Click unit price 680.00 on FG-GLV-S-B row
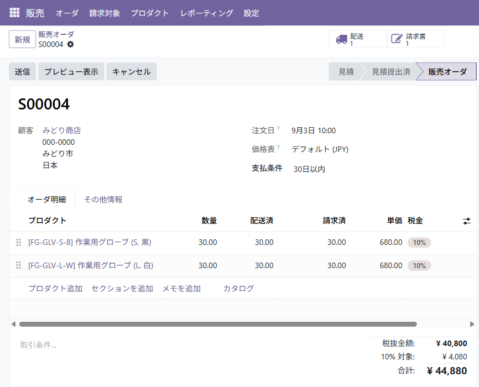Viewport: 479px width, 387px height. click(x=391, y=242)
